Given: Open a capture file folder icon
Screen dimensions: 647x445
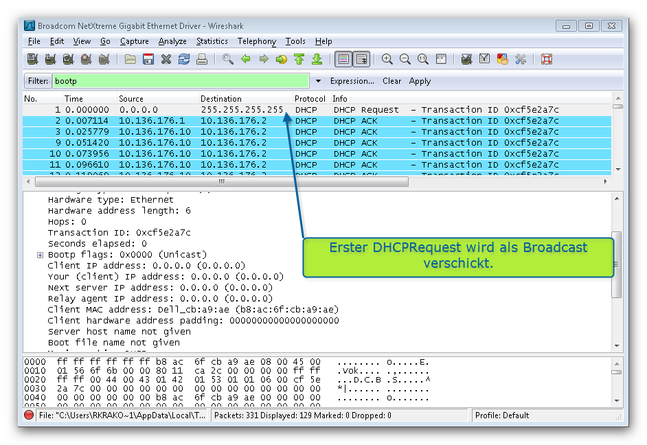Looking at the screenshot, I should [x=130, y=59].
